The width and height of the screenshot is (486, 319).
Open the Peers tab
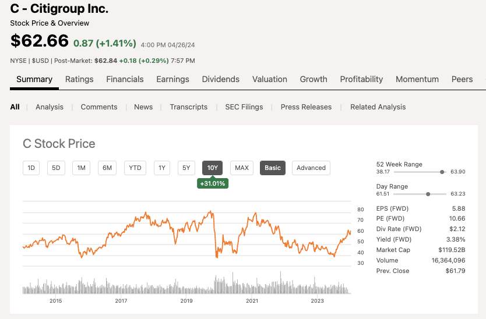tap(462, 79)
